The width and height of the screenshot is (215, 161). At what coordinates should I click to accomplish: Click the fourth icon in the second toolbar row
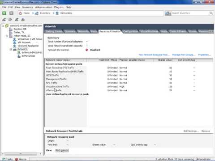tap(23, 20)
